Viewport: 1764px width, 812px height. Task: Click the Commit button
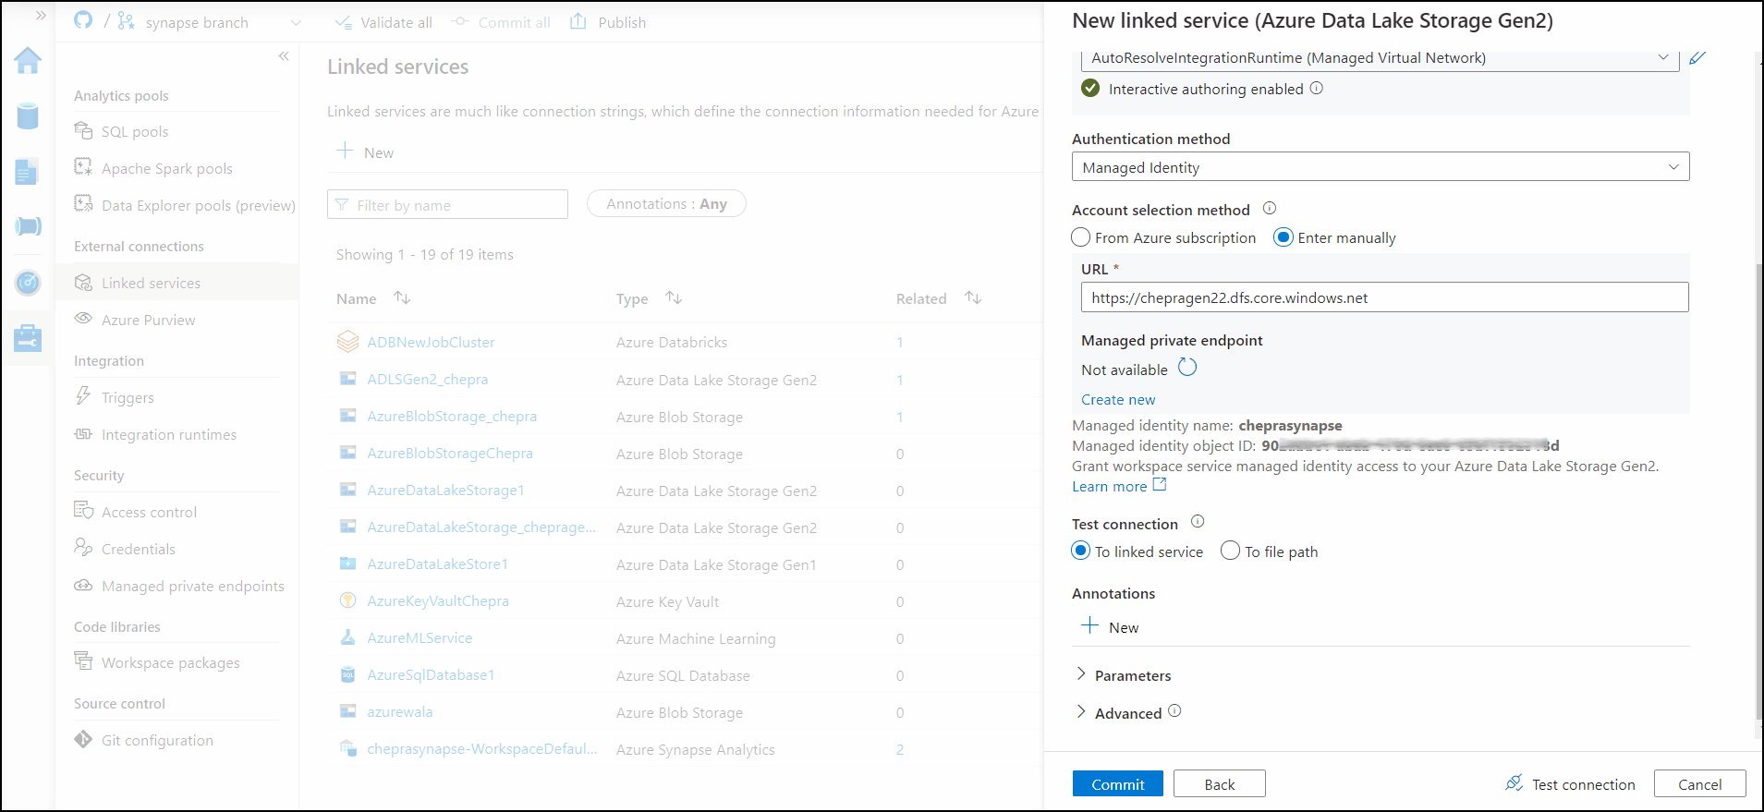coord(1117,784)
